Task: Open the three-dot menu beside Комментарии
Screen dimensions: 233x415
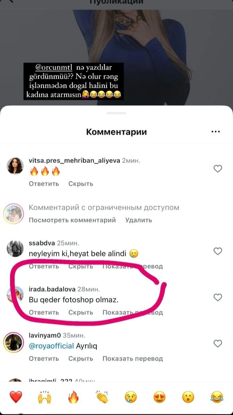Action: [x=216, y=132]
